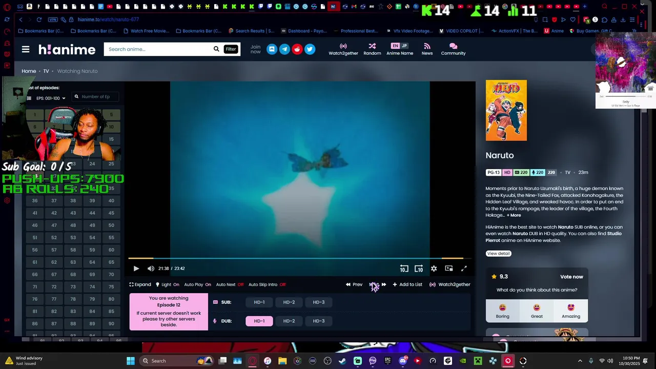The width and height of the screenshot is (656, 369).
Task: Open the VIDEO COPILOT bookmark
Action: 461,31
